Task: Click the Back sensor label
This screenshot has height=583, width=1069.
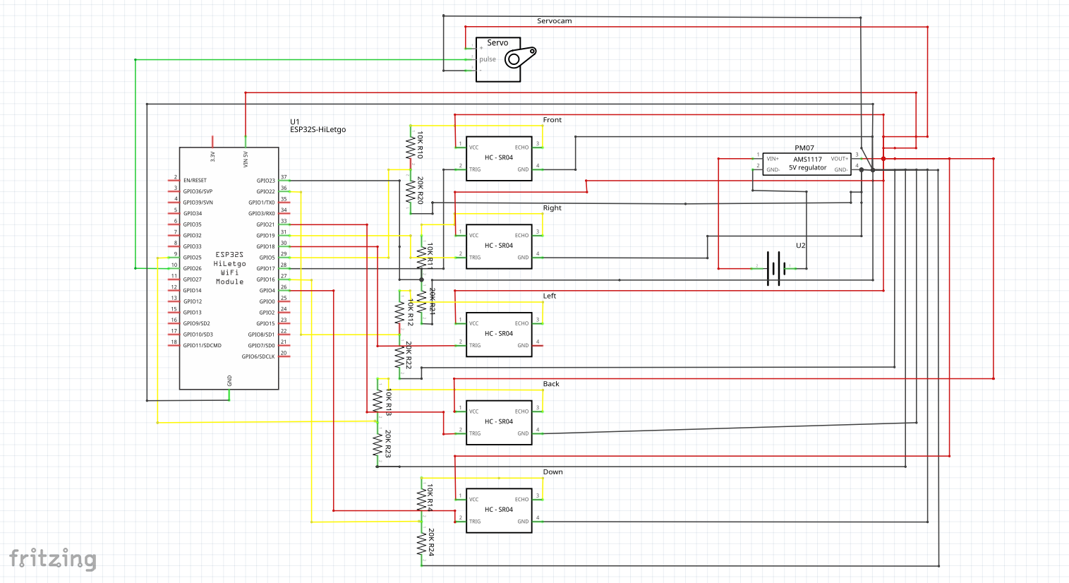Action: pyautogui.click(x=551, y=384)
